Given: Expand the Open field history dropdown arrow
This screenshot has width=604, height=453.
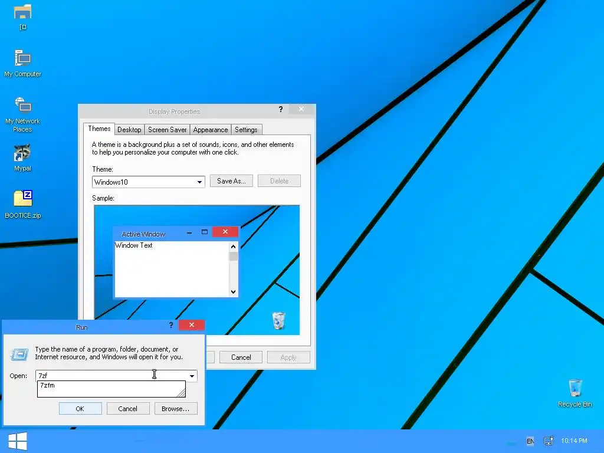Looking at the screenshot, I should (192, 376).
